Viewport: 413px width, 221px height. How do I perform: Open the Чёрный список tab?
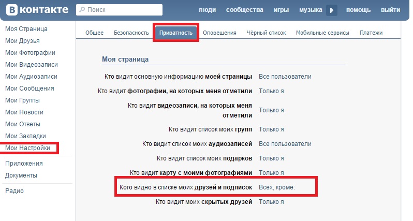266,33
